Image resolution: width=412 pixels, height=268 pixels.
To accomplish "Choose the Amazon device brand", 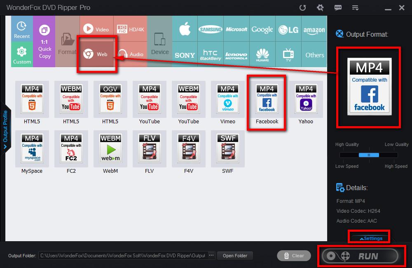I will [314, 29].
